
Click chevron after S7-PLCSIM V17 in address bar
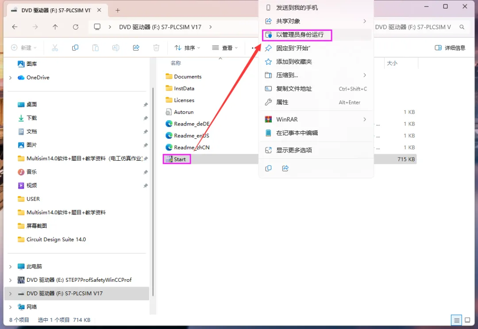210,27
